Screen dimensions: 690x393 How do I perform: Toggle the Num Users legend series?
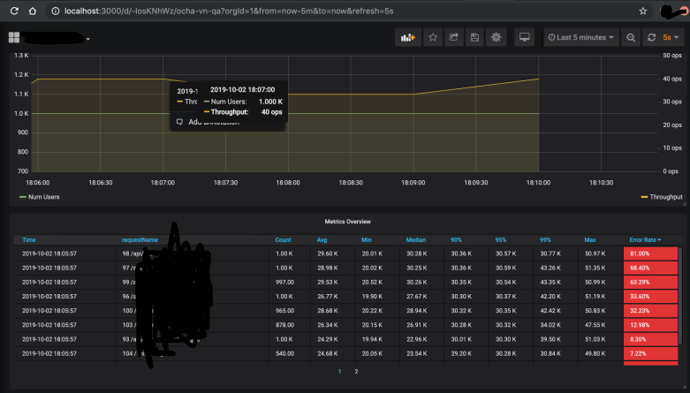coord(43,197)
